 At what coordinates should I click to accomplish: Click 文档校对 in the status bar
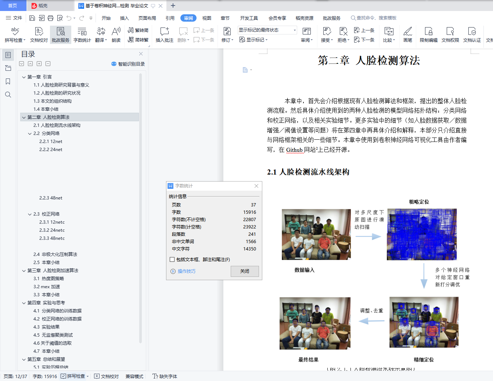[x=107, y=376]
